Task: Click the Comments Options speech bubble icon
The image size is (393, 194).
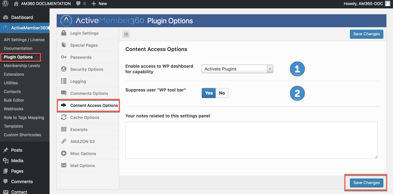Action: coord(64,93)
